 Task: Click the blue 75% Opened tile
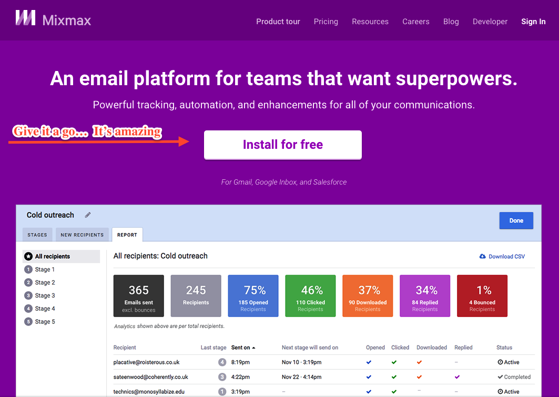(253, 296)
